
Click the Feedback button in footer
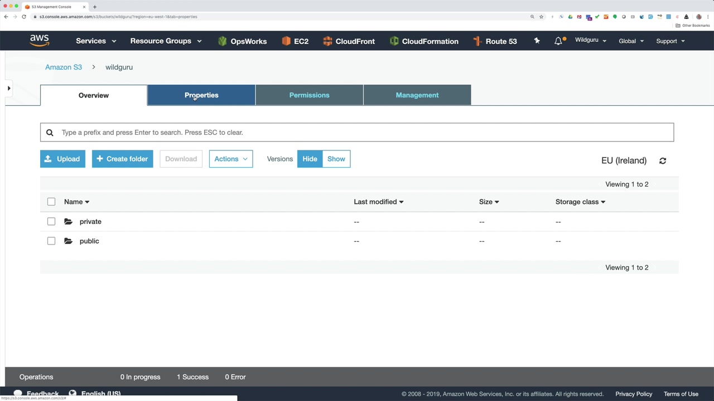coord(37,394)
